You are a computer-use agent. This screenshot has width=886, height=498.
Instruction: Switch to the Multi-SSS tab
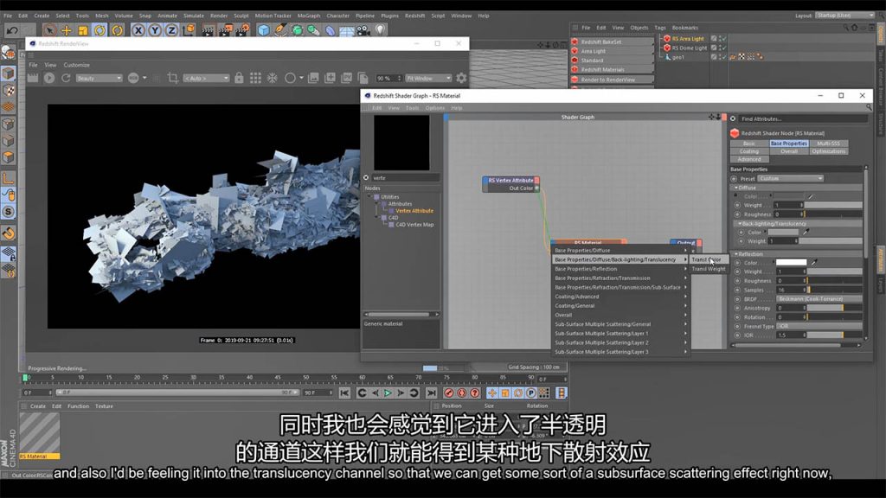click(x=828, y=144)
